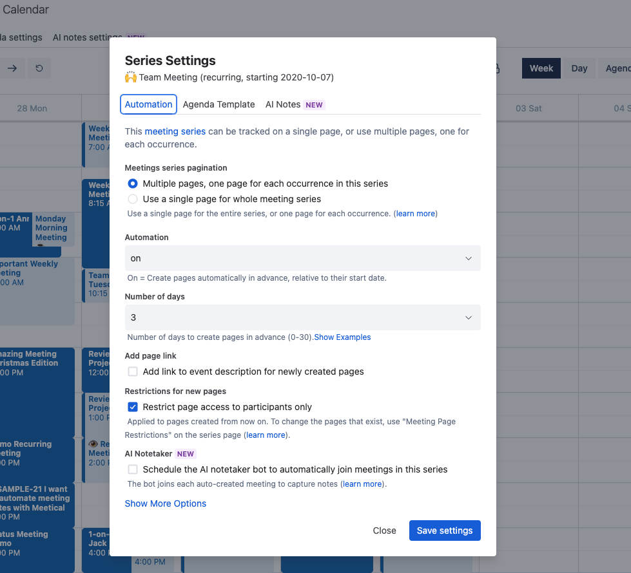Viewport: 631px width, 573px height.
Task: Click the Close button in dialog
Action: pyautogui.click(x=384, y=531)
